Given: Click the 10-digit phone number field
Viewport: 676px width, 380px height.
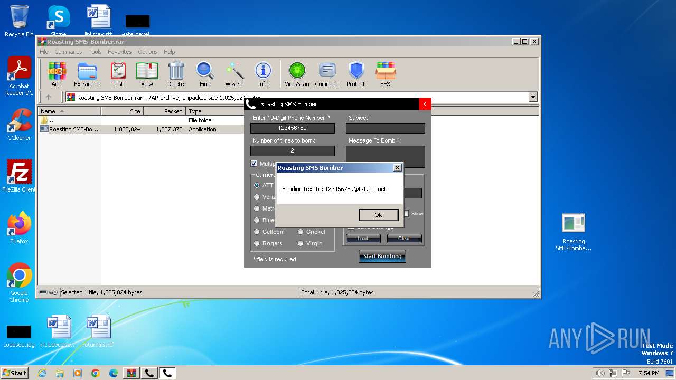Looking at the screenshot, I should click(293, 128).
